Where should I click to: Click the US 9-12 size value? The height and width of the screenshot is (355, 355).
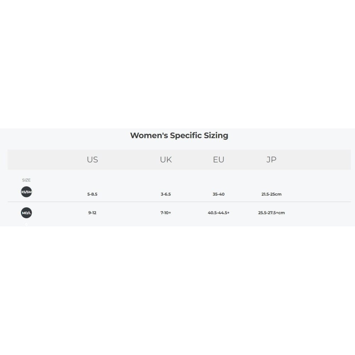coord(92,213)
